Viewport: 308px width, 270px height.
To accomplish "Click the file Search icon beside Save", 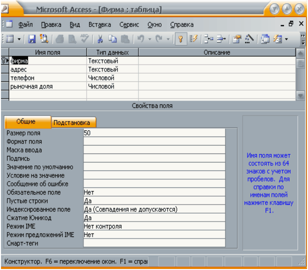I will tap(43, 38).
